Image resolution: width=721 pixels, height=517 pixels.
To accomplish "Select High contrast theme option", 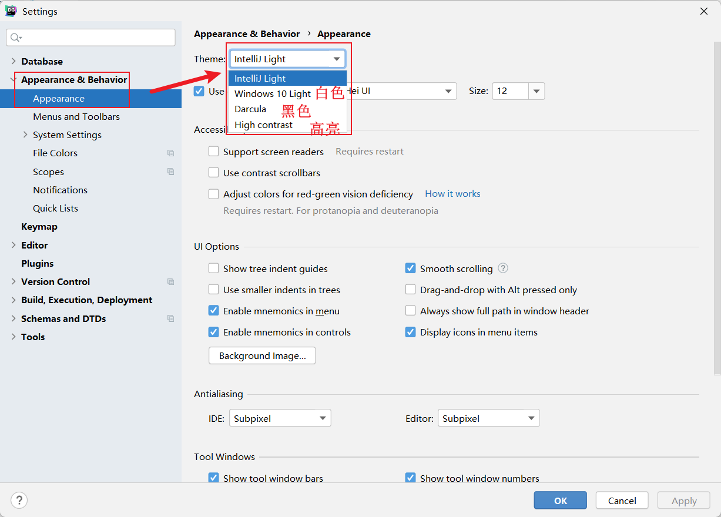I will click(x=287, y=125).
